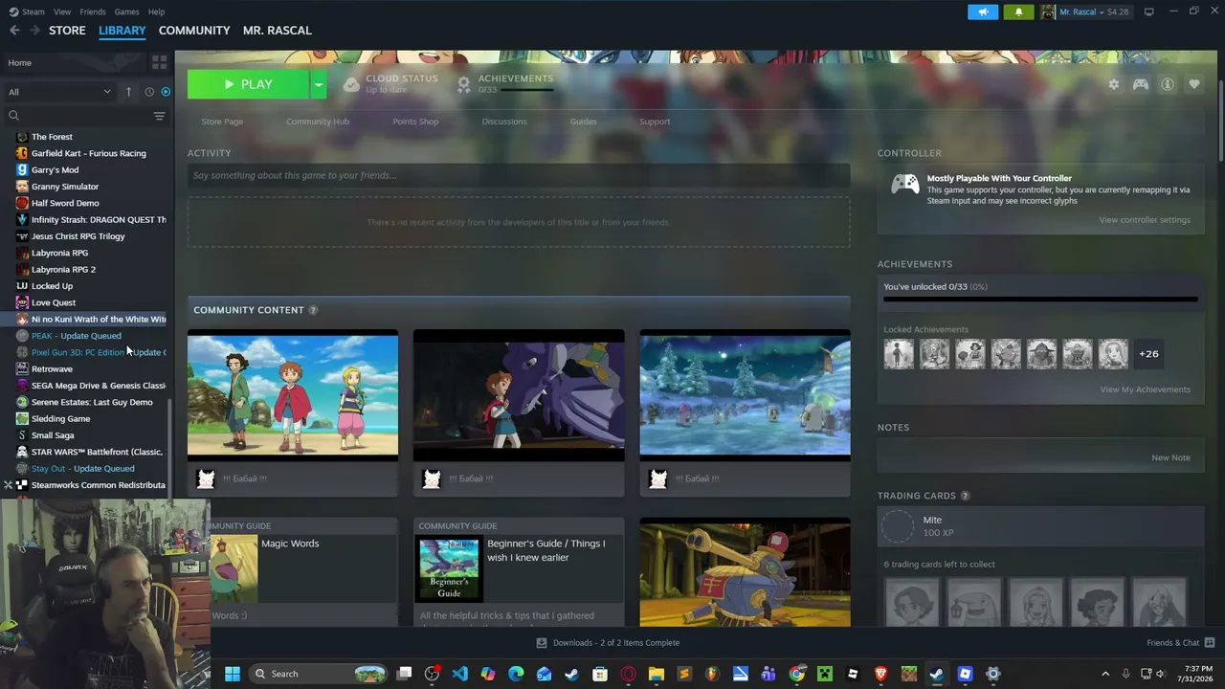Open View controller settings link

pos(1145,220)
